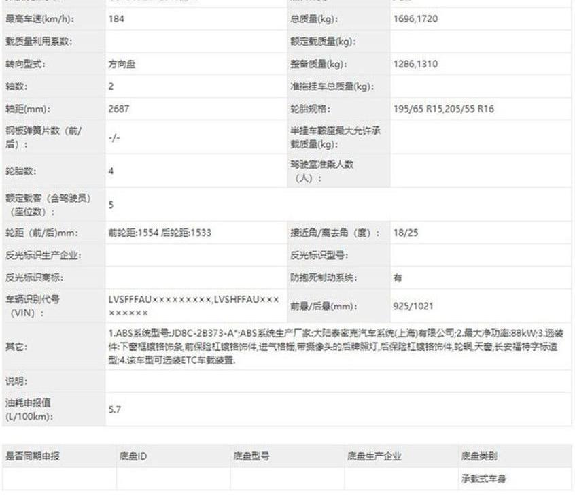Click the 驾驶室准乘人数 label
The image size is (575, 495).
click(321, 171)
